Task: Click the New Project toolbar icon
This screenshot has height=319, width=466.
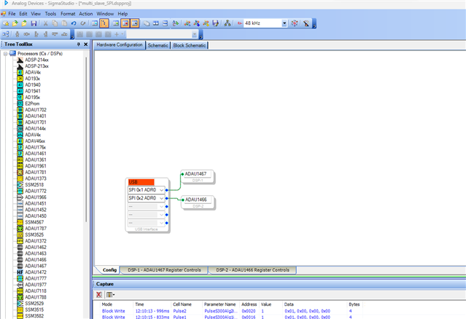Action: click(x=6, y=23)
